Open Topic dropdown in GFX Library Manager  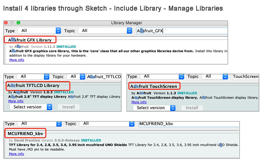click(x=105, y=31)
